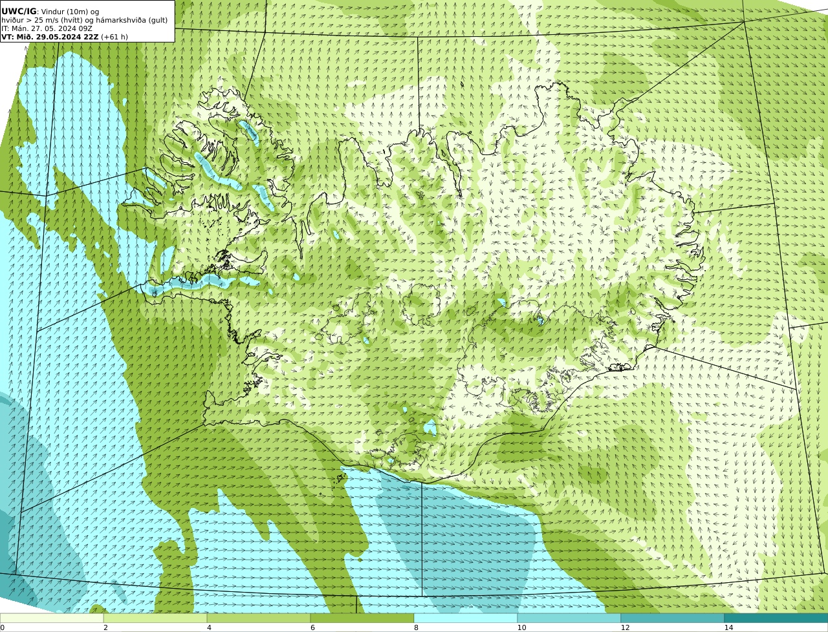Viewport: 828px width, 632px height.
Task: Click the dark teal above-14 m/s legend swatch
Action: tap(776, 618)
